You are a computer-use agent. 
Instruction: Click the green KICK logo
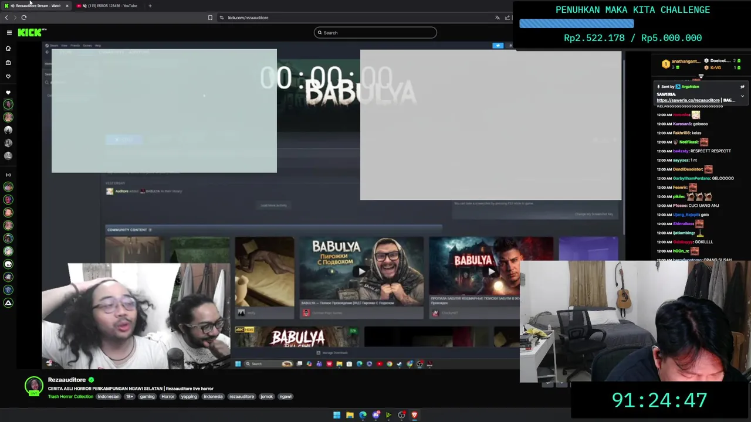[31, 33]
